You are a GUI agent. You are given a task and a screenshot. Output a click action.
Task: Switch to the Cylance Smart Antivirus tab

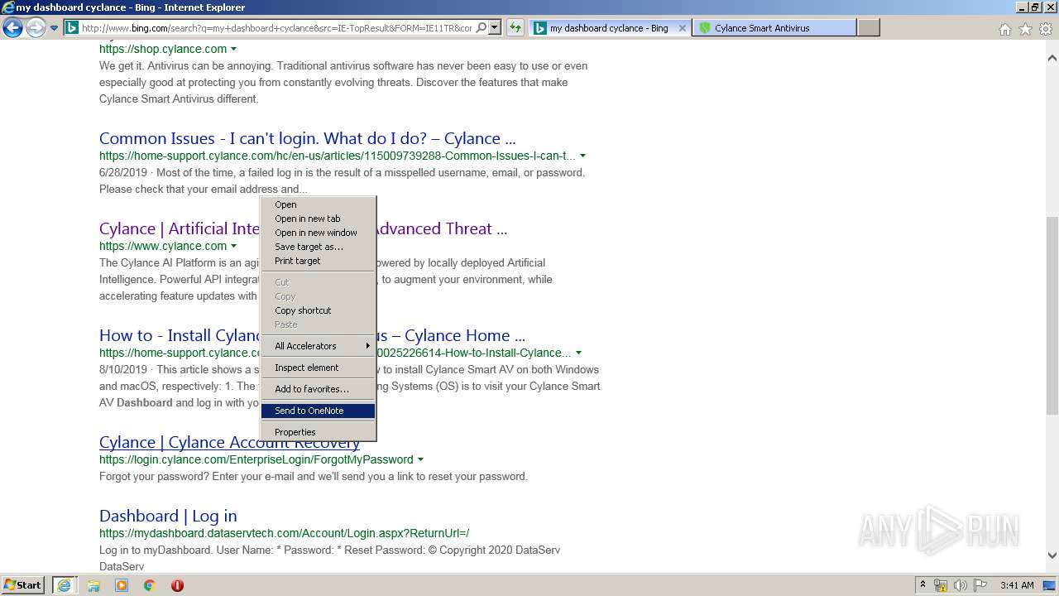[774, 28]
